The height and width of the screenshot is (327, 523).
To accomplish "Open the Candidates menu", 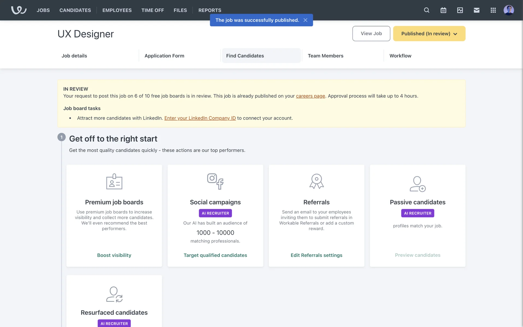I will point(75,10).
